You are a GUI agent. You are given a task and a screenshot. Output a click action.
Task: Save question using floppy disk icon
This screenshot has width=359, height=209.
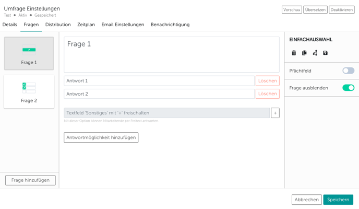326,53
